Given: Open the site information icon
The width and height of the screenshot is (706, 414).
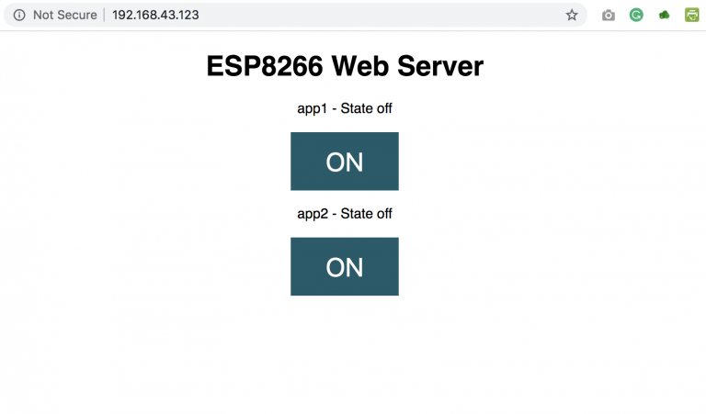Looking at the screenshot, I should 19,16.
